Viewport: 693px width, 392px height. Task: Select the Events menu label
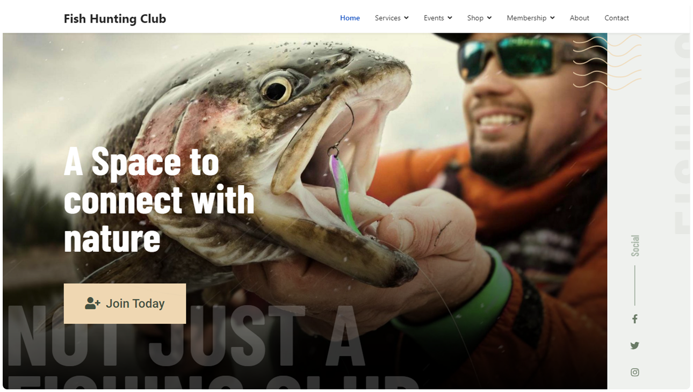click(434, 18)
